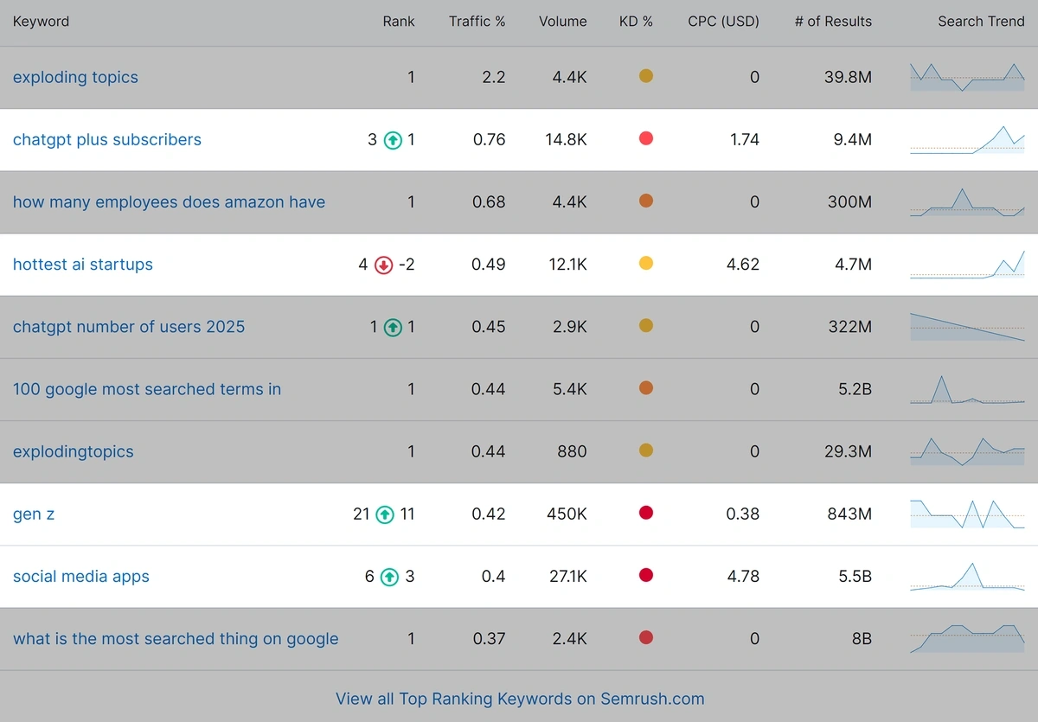The height and width of the screenshot is (722, 1038).
Task: Select the 880 volume value
Action: [573, 451]
